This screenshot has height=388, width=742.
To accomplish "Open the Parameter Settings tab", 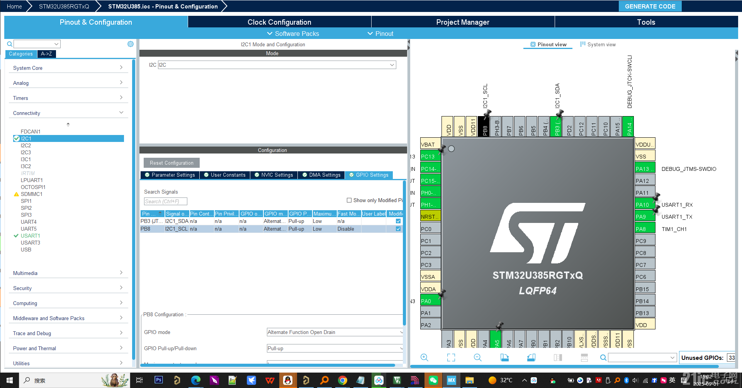I will click(x=170, y=175).
